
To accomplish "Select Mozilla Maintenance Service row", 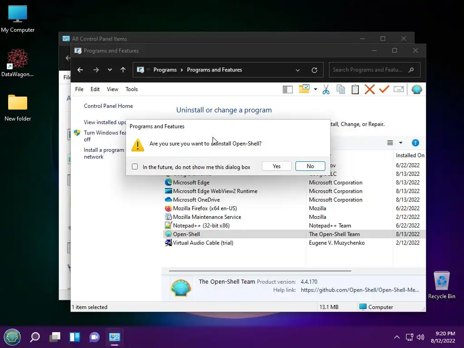I will (295, 217).
